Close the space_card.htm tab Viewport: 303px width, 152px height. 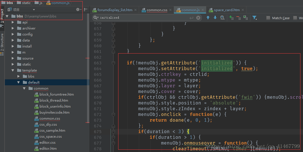click(x=243, y=10)
